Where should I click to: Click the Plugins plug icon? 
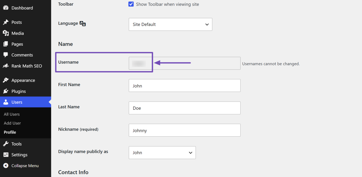pyautogui.click(x=6, y=91)
